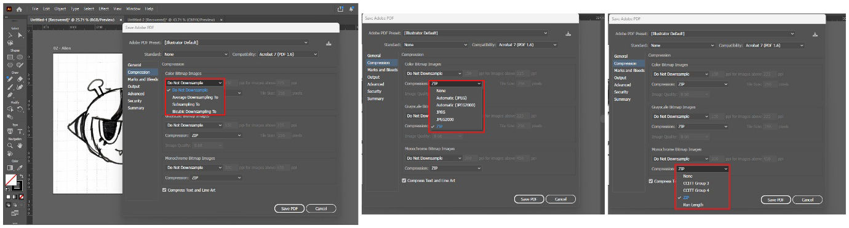Click Save PDF in downsampling-list dialog
The width and height of the screenshot is (849, 228).
coord(290,209)
